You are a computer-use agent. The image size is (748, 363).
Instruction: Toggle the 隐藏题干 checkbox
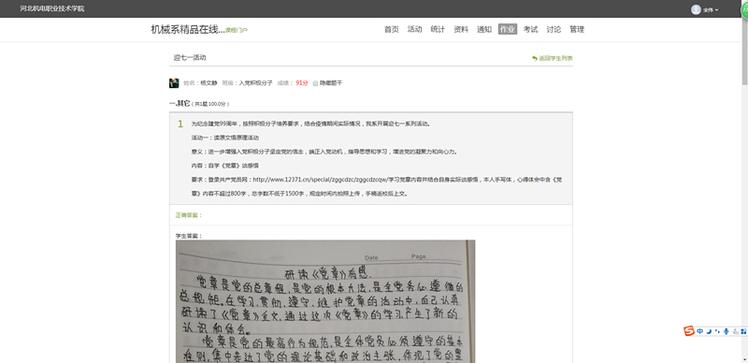(315, 83)
